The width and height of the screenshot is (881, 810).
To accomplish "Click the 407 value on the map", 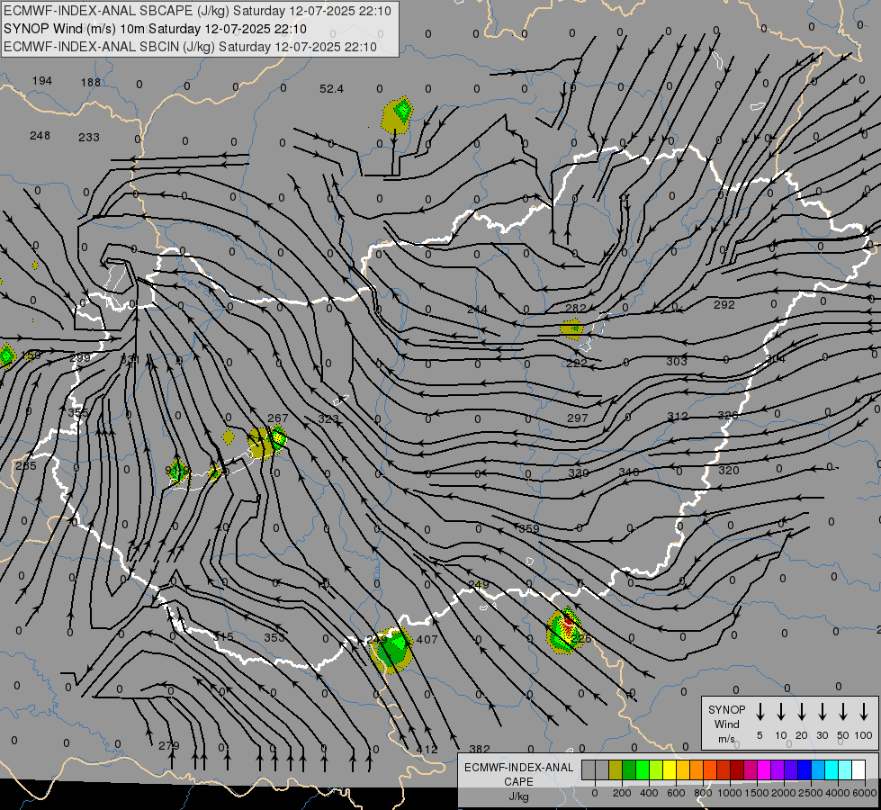I will [x=427, y=639].
